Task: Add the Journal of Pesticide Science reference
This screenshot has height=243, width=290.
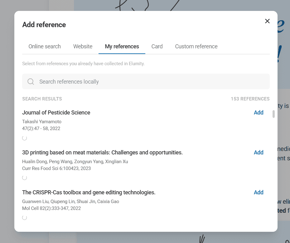Action: (x=259, y=113)
